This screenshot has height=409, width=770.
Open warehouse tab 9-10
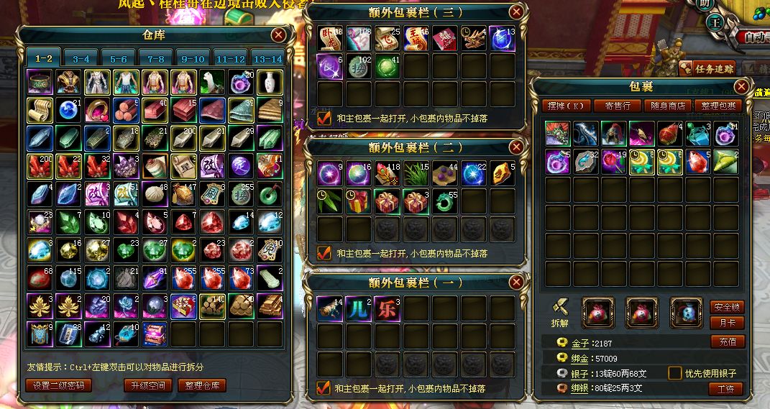tap(193, 58)
